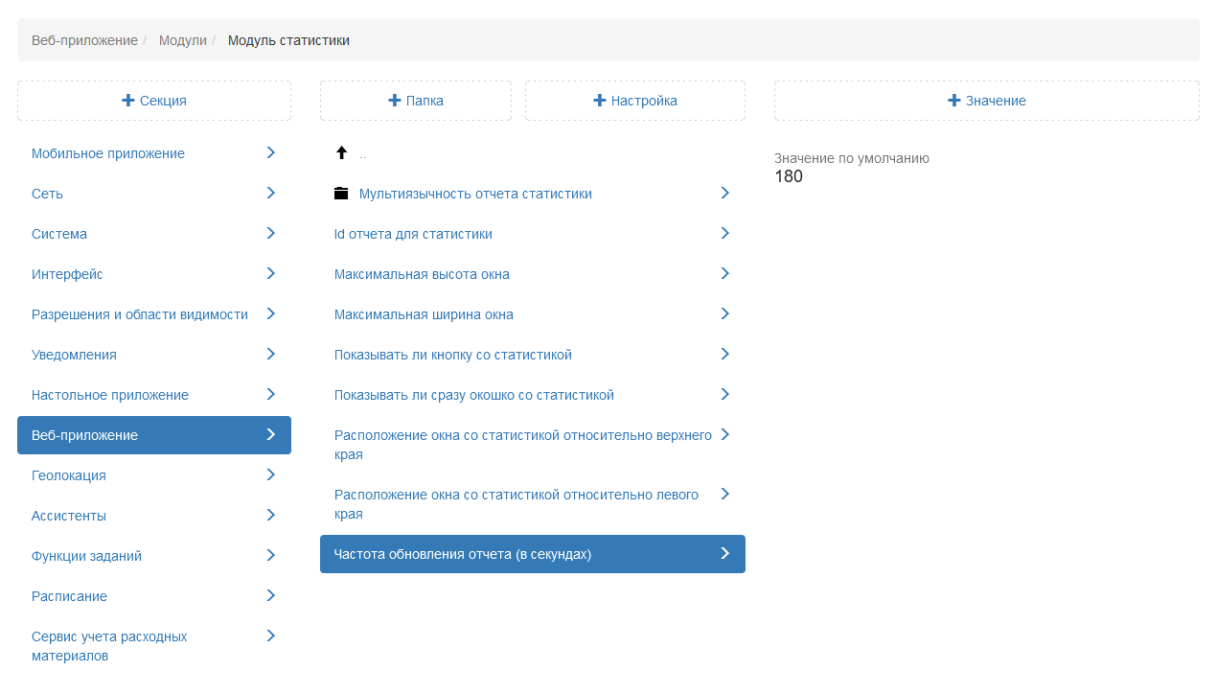The height and width of the screenshot is (694, 1217).
Task: Open Веб-приложение breadcrumb link
Action: click(x=84, y=40)
